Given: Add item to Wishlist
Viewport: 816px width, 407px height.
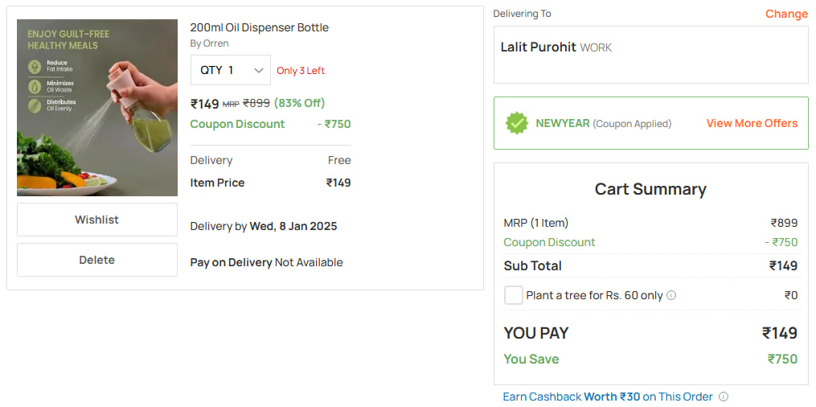Looking at the screenshot, I should pyautogui.click(x=96, y=220).
